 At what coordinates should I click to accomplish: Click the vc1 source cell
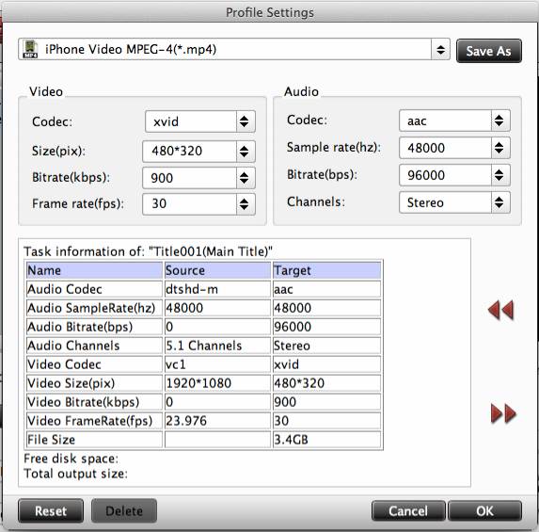[217, 364]
